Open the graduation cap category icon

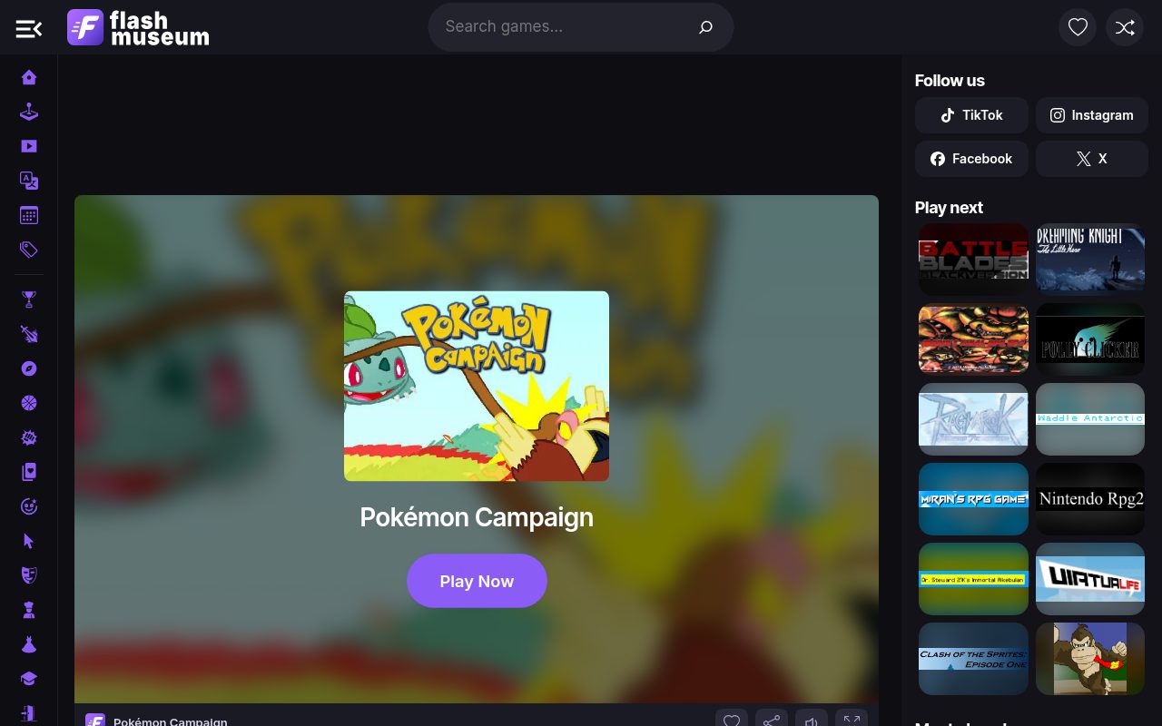pyautogui.click(x=29, y=679)
